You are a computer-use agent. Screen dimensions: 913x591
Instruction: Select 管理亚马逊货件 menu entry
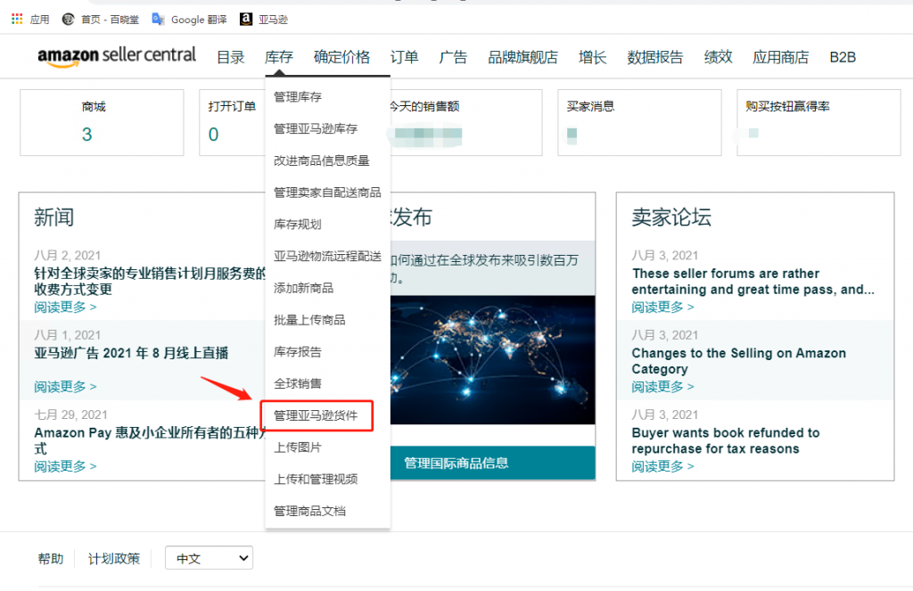(316, 415)
